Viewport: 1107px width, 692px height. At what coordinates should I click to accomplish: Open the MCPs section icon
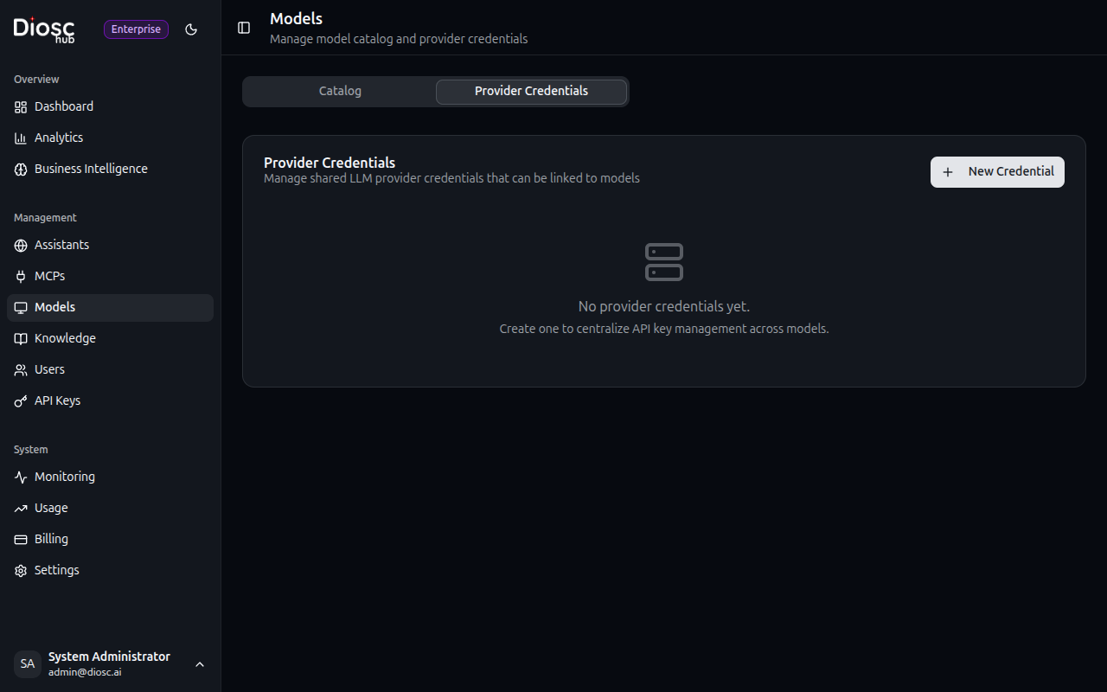[x=20, y=276]
